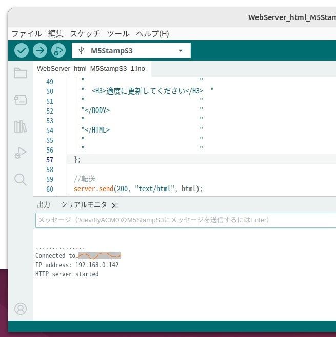Open the ヘルプ(H) menu
This screenshot has width=336, height=337.
(152, 34)
